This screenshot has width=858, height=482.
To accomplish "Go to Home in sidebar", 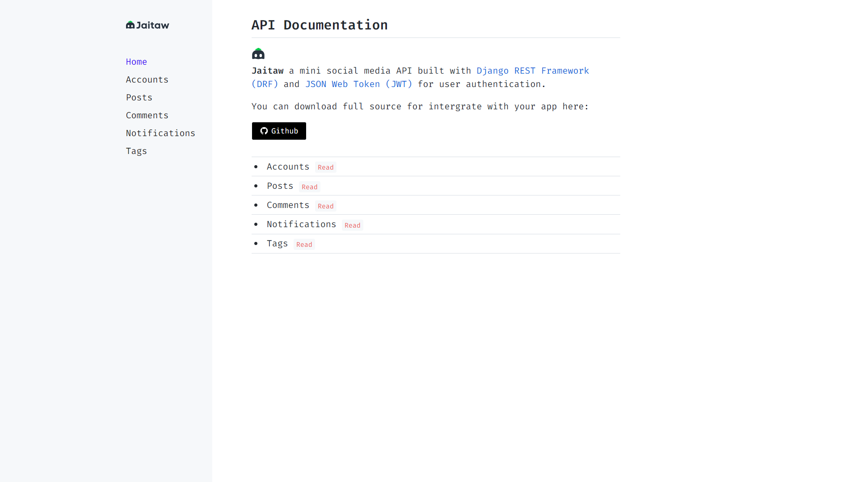I will point(136,62).
